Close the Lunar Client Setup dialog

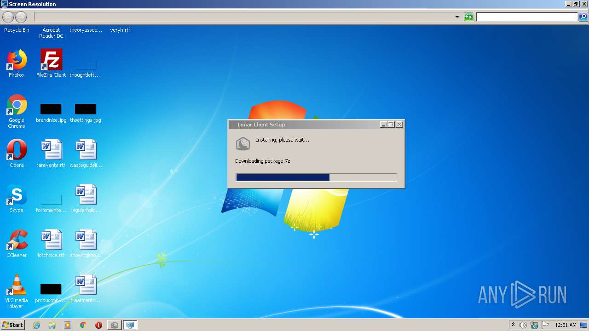click(x=399, y=125)
